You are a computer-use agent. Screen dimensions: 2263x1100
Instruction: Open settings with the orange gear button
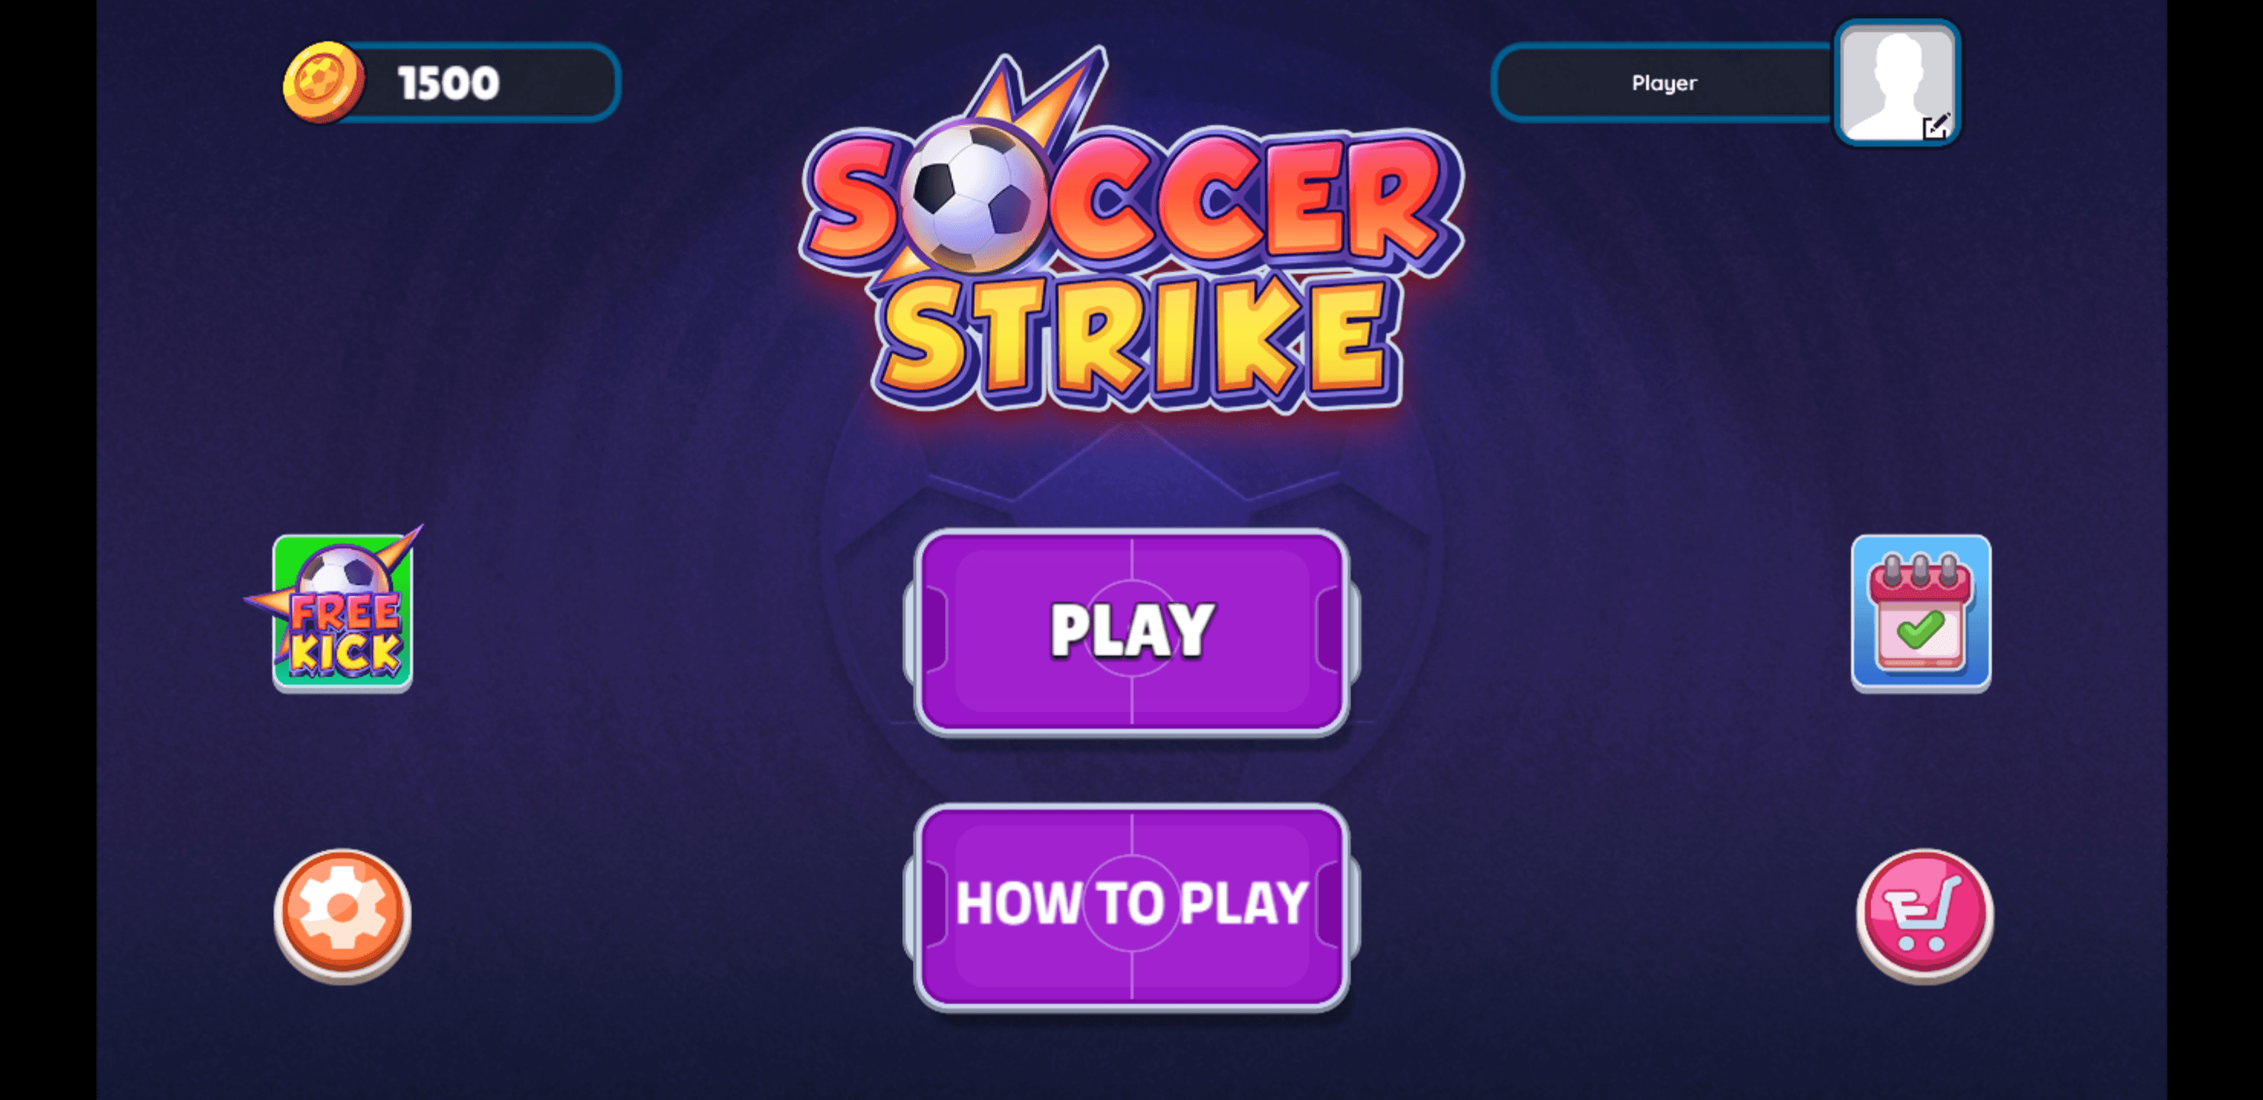(343, 914)
